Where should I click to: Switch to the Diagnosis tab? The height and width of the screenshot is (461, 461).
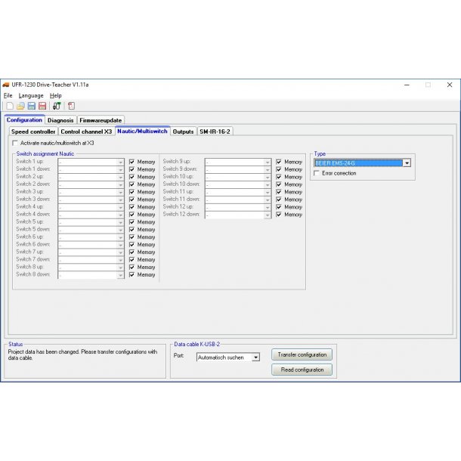coord(60,120)
